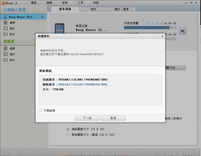Click the 媒體庫 header

point(9,41)
